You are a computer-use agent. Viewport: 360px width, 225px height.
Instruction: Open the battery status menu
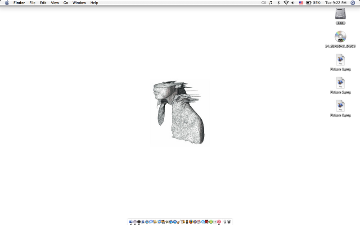tap(313, 3)
